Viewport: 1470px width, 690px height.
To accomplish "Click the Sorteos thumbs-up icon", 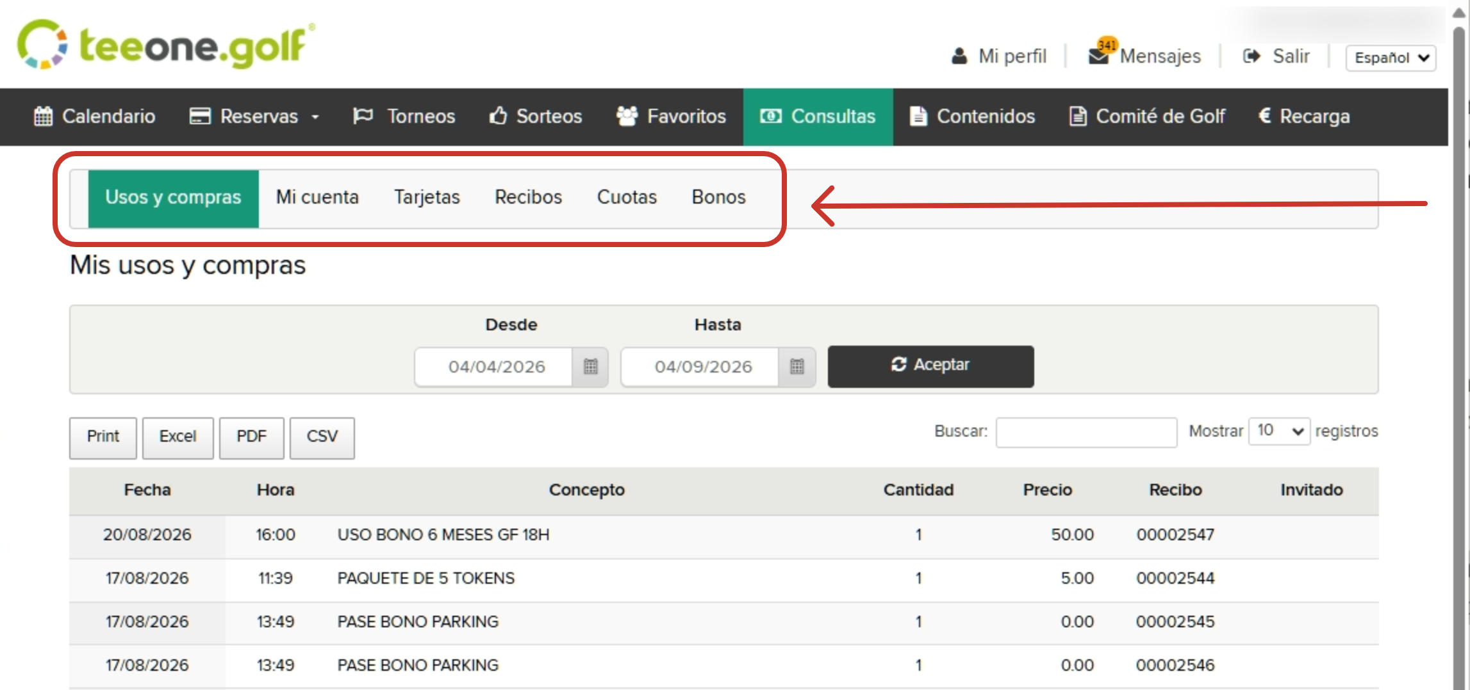I will tap(498, 116).
